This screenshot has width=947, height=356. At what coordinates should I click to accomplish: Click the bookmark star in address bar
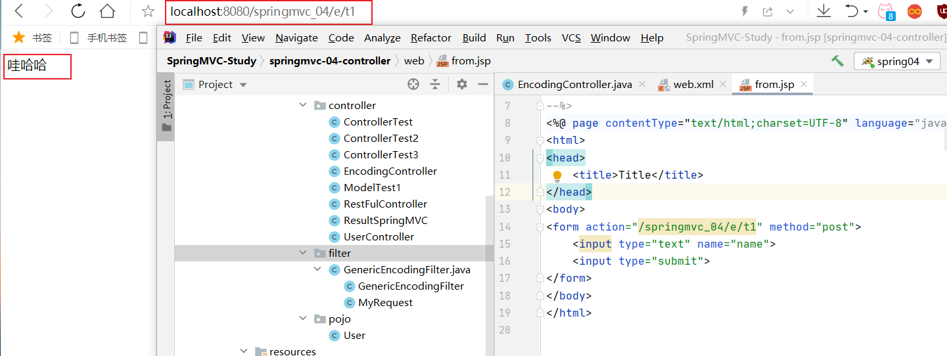[149, 12]
